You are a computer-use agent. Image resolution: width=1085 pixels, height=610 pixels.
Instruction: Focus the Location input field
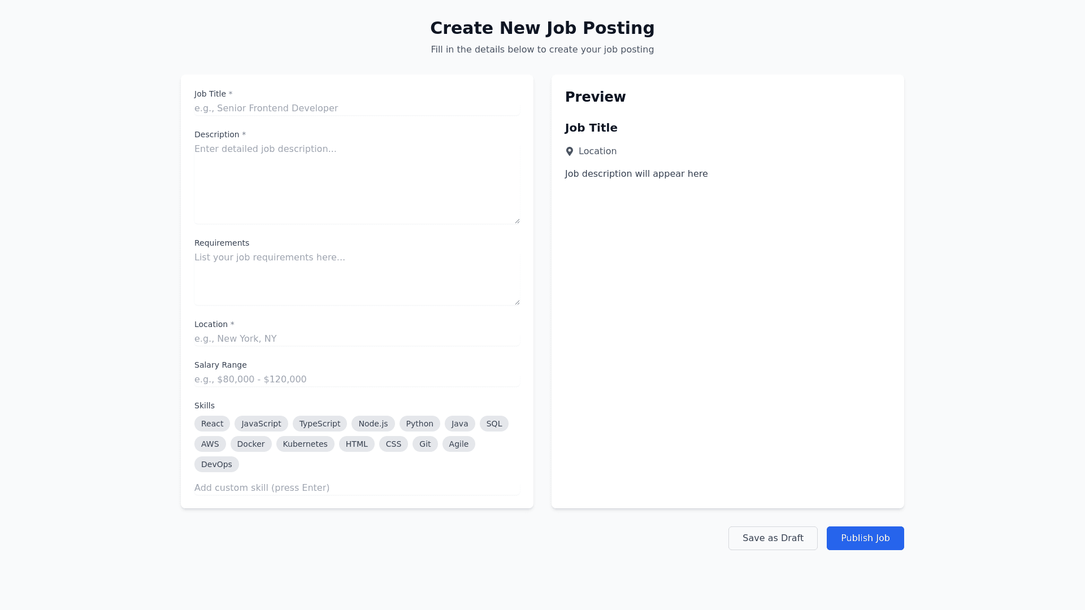(x=357, y=339)
